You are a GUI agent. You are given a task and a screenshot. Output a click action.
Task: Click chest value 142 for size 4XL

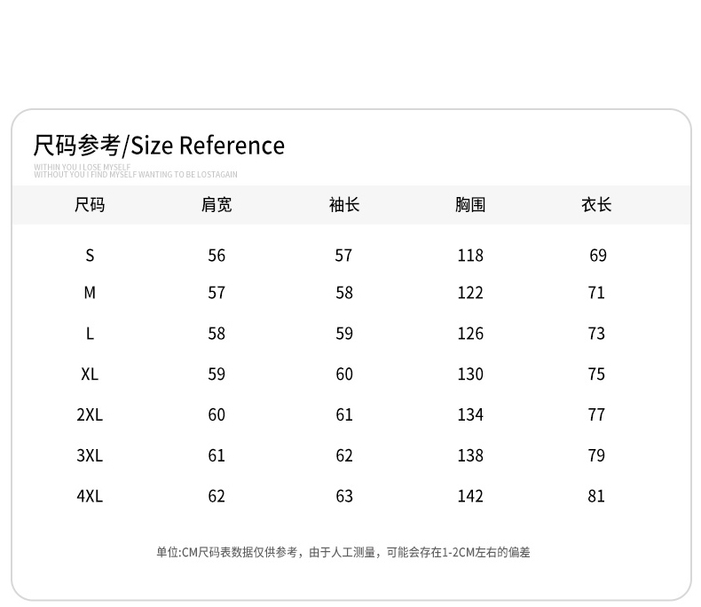point(470,496)
